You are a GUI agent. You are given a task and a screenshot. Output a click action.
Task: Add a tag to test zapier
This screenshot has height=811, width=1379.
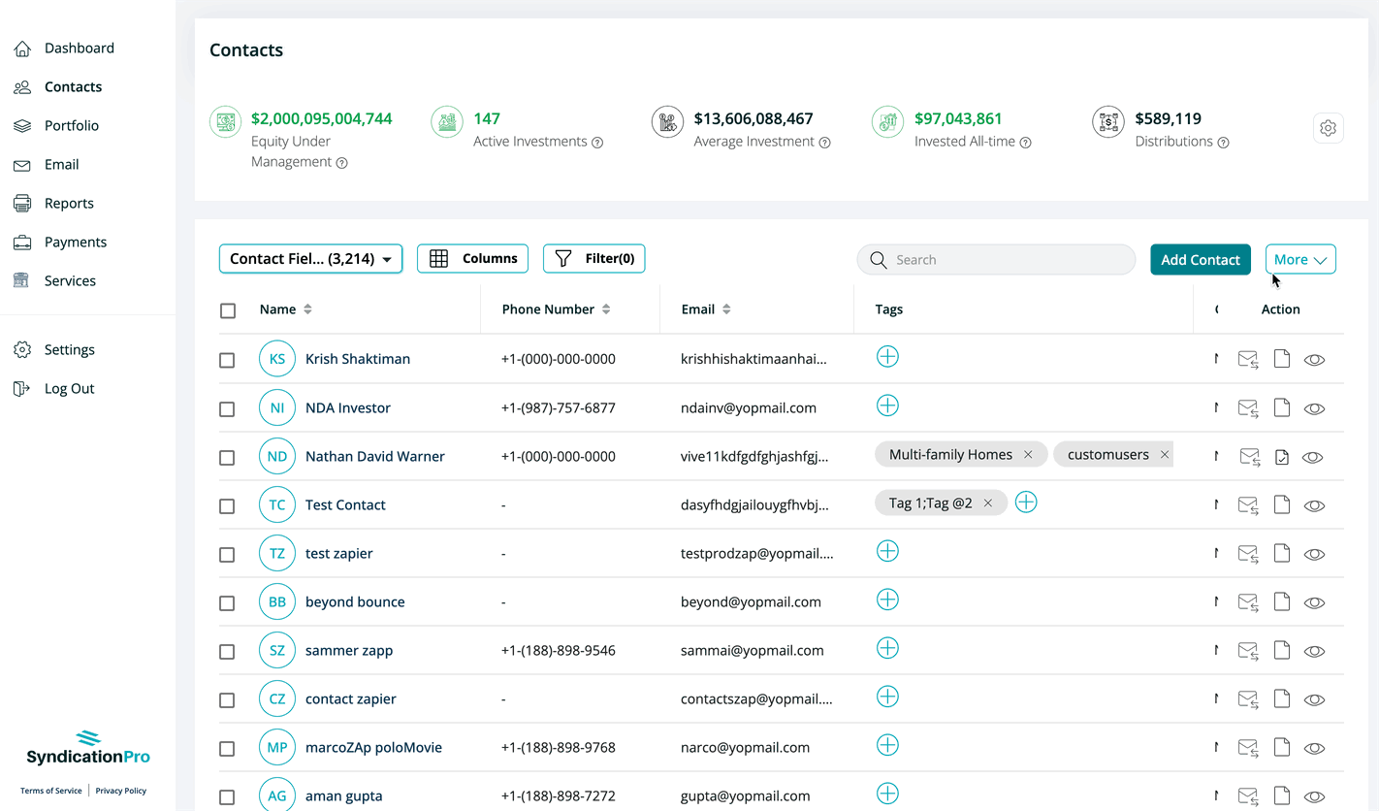click(x=887, y=551)
